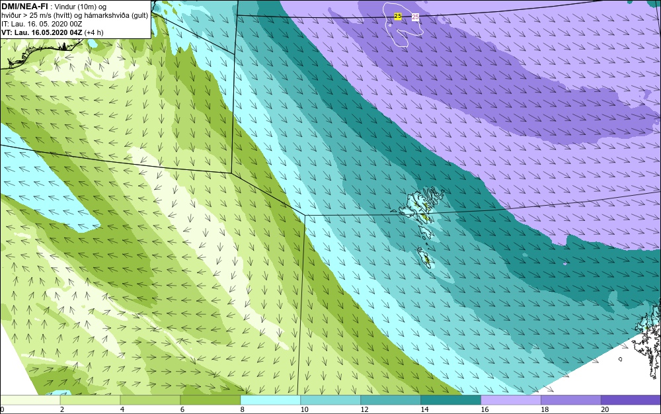
Task: Pick the 8–10 m/s pale cyan swatch
Action: tap(270, 400)
